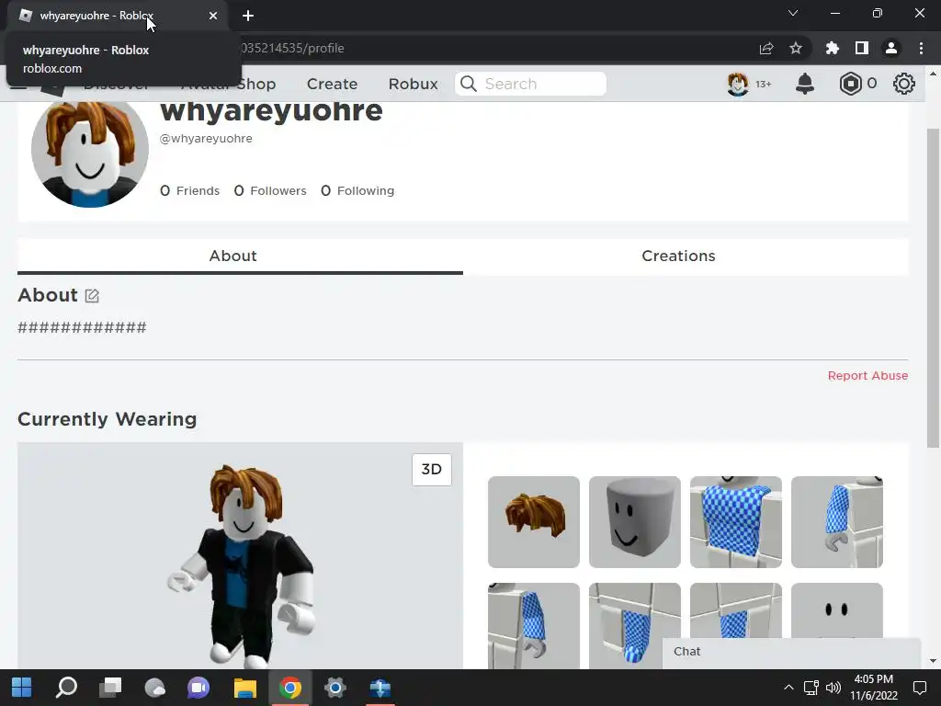Open Windows notification center
941x706 pixels.
coord(919,688)
